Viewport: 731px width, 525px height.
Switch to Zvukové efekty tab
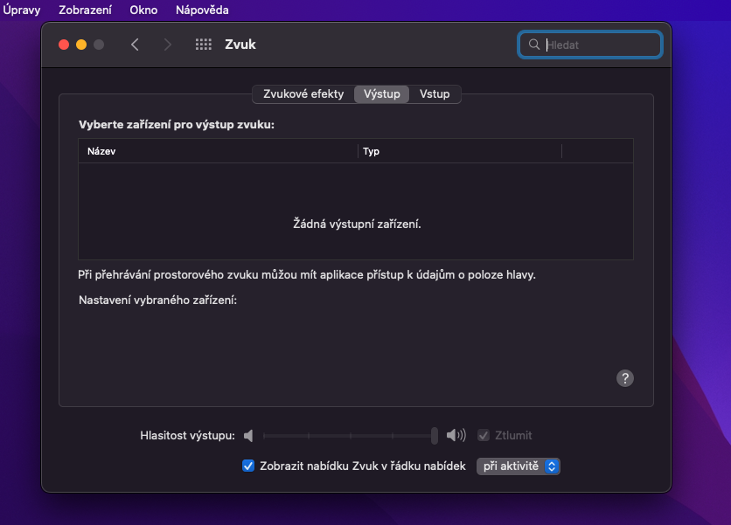(303, 94)
